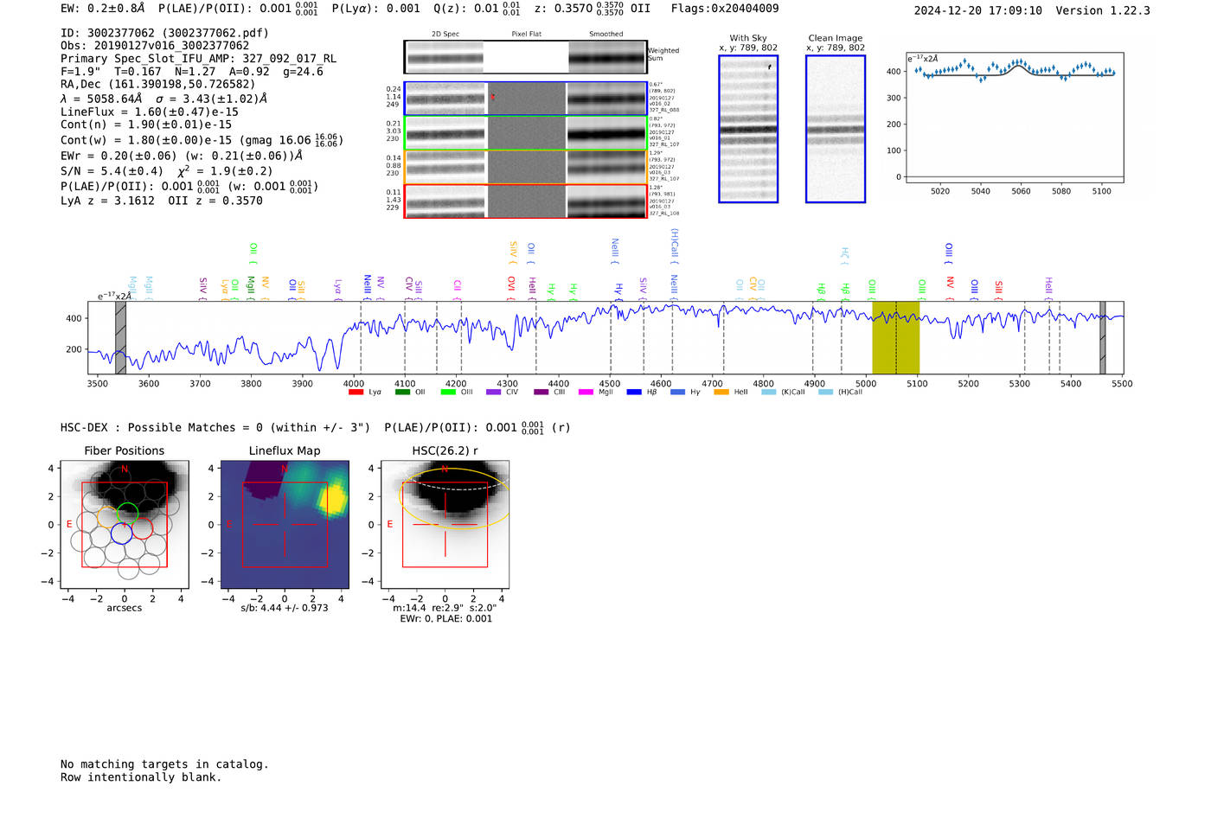
Task: Click the Gaussian line fit plot
Action: [x=1015, y=119]
